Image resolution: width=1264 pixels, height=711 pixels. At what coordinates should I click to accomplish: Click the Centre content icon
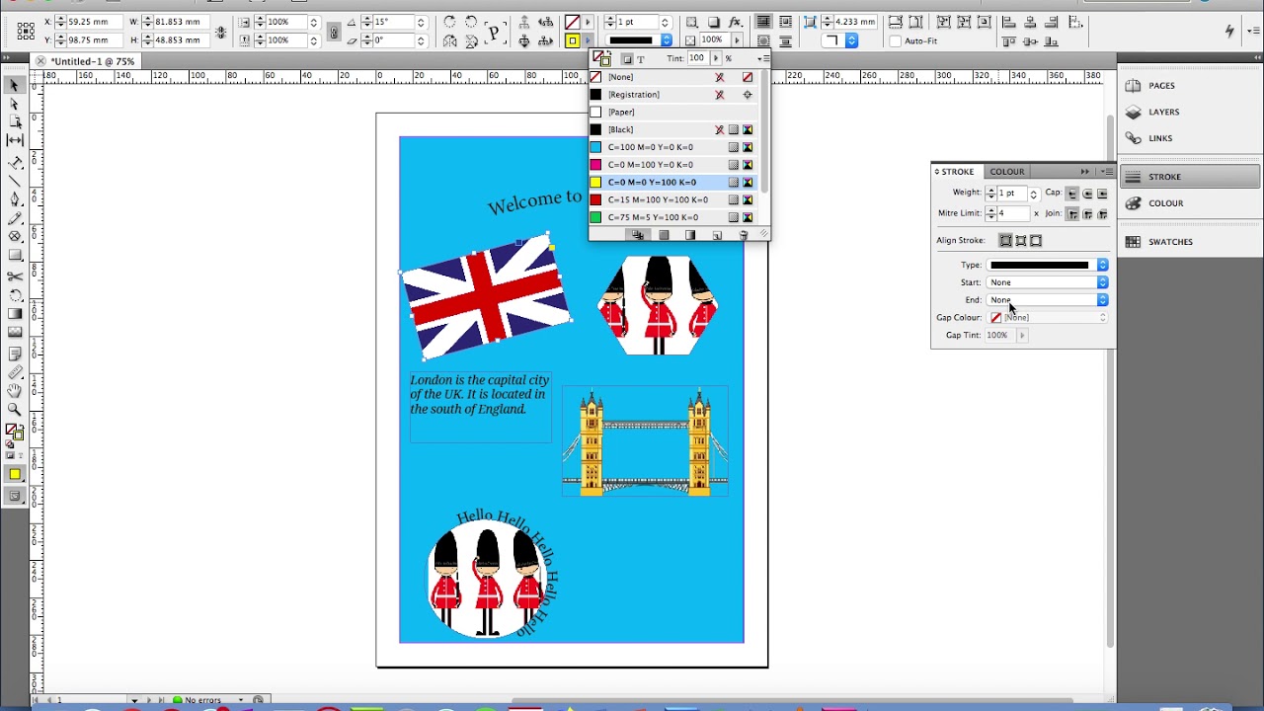[985, 22]
